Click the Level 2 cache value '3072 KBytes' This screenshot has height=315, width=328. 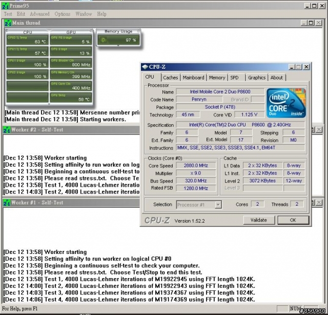(262, 181)
